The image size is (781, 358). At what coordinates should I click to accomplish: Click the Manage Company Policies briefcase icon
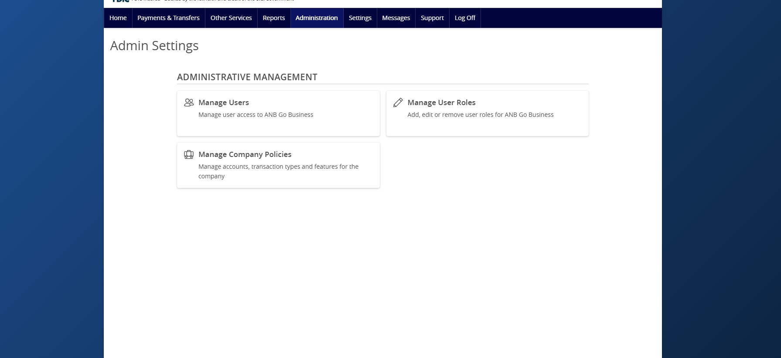pyautogui.click(x=189, y=154)
